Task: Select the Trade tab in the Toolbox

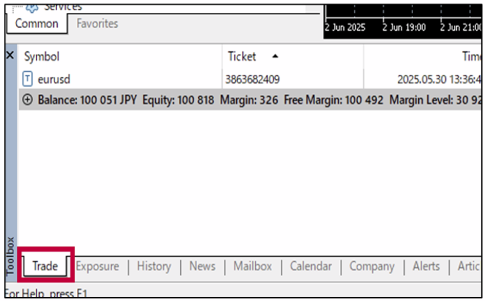Action: [x=45, y=266]
